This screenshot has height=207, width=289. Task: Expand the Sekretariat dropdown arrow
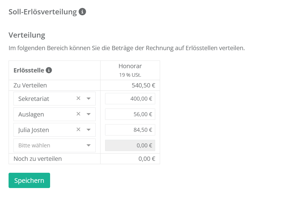pos(89,99)
